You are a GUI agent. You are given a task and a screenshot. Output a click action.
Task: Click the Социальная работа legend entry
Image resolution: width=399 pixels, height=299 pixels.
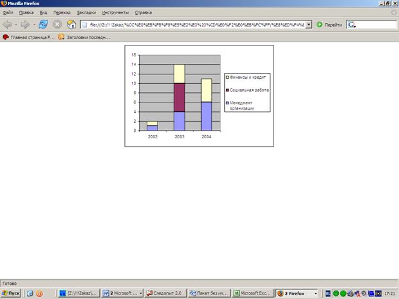coord(247,90)
